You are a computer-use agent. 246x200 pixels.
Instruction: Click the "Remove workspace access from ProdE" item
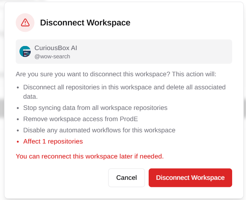[x=81, y=119]
